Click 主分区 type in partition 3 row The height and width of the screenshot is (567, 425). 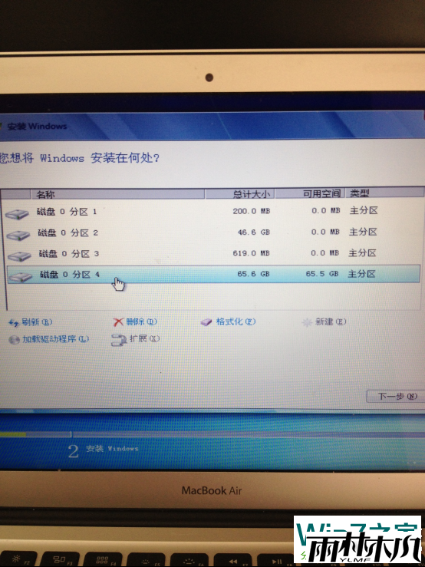pos(362,252)
